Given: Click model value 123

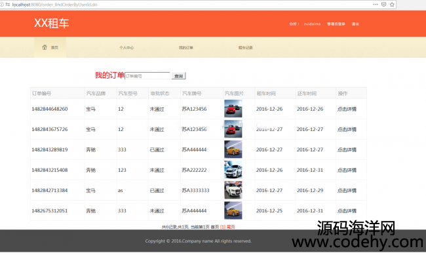Looking at the screenshot, I should [x=122, y=170].
